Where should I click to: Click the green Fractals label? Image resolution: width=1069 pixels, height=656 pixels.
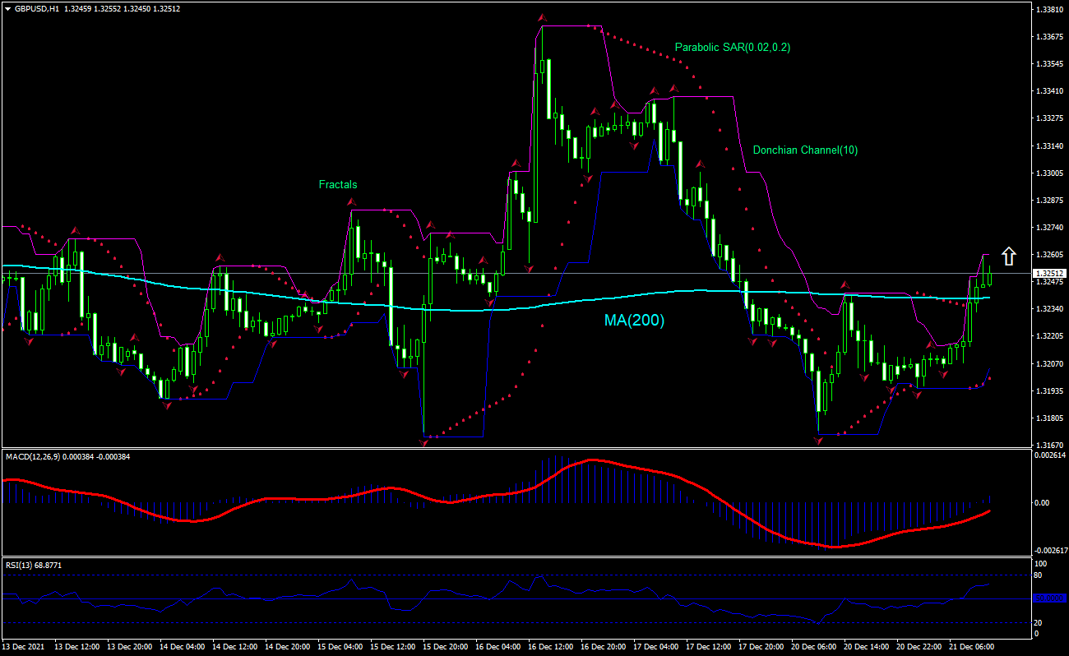click(x=338, y=185)
